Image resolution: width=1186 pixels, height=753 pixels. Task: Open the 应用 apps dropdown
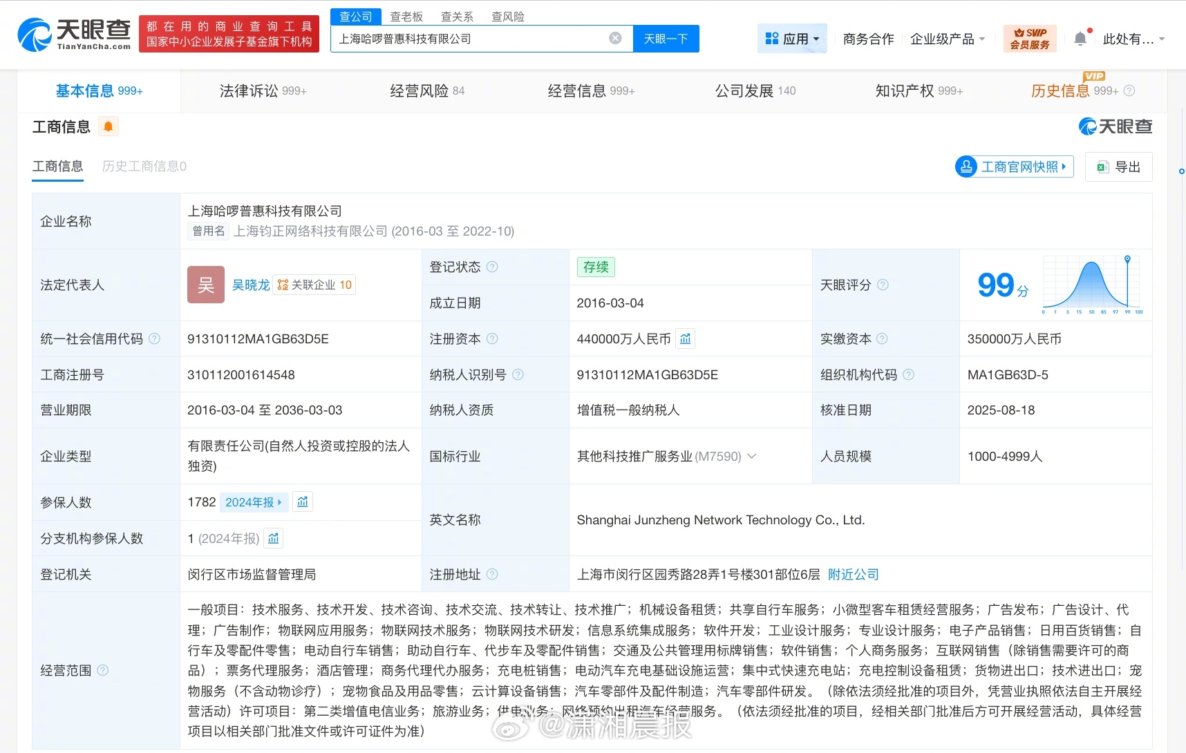792,38
